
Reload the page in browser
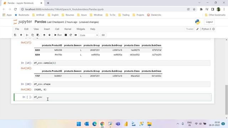click(15, 9)
